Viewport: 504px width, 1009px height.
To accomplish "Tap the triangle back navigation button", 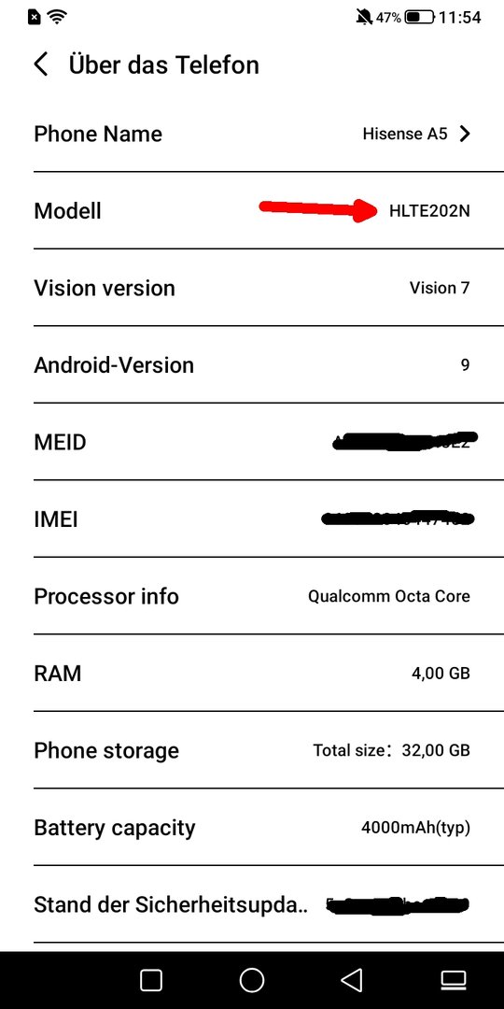I will [351, 980].
